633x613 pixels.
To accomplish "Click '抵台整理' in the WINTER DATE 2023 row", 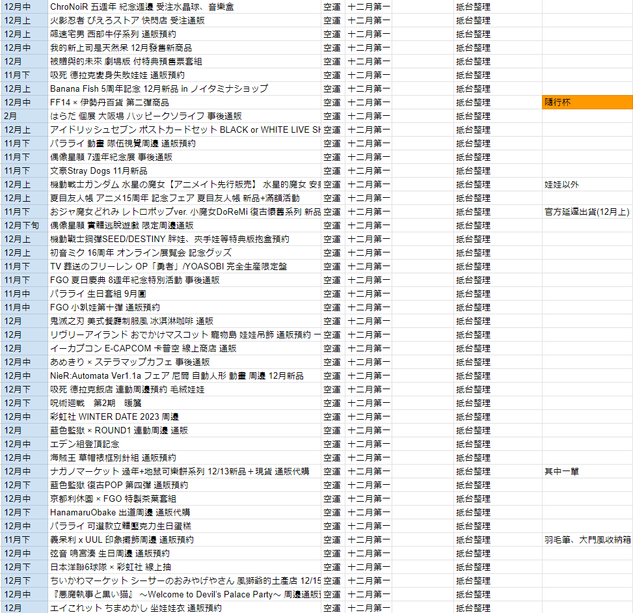I will (x=498, y=416).
